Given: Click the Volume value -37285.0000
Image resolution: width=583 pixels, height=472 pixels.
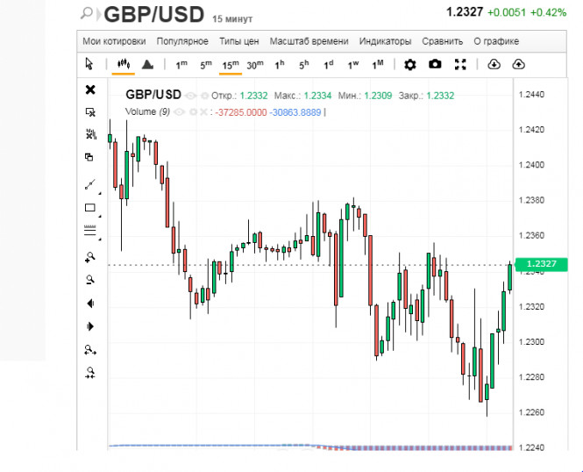Looking at the screenshot, I should click(241, 112).
